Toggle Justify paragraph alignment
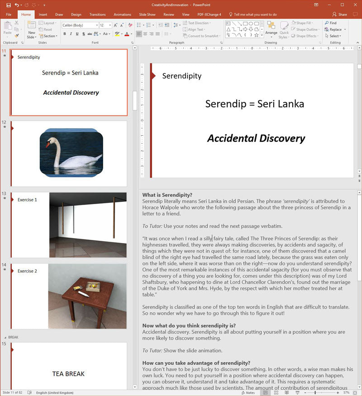This screenshot has height=396, width=362. pos(157,34)
